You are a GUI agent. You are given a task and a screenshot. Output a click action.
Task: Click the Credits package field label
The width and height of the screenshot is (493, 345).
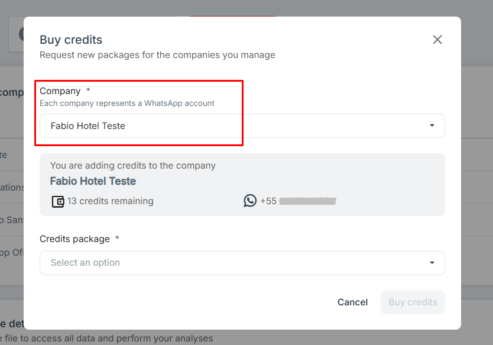click(75, 239)
